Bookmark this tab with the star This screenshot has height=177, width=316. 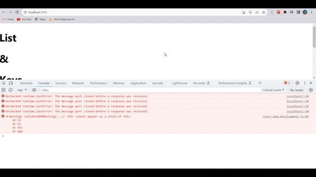click(264, 12)
